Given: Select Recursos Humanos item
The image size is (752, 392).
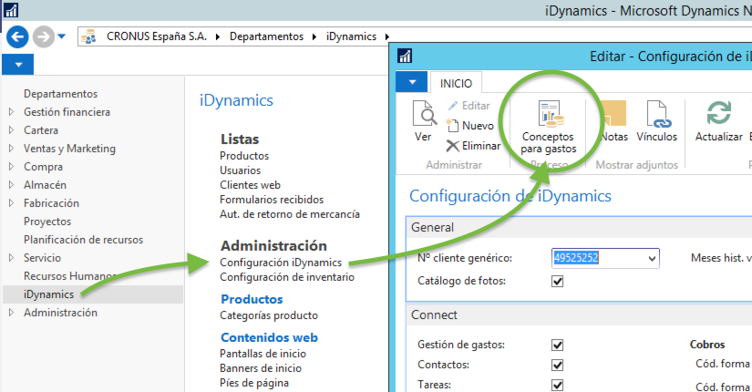Looking at the screenshot, I should (x=70, y=276).
